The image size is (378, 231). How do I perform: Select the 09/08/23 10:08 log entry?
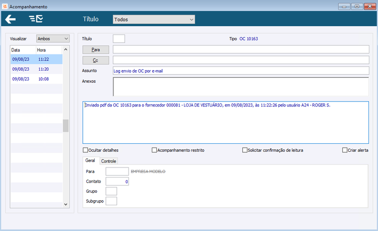(36, 79)
